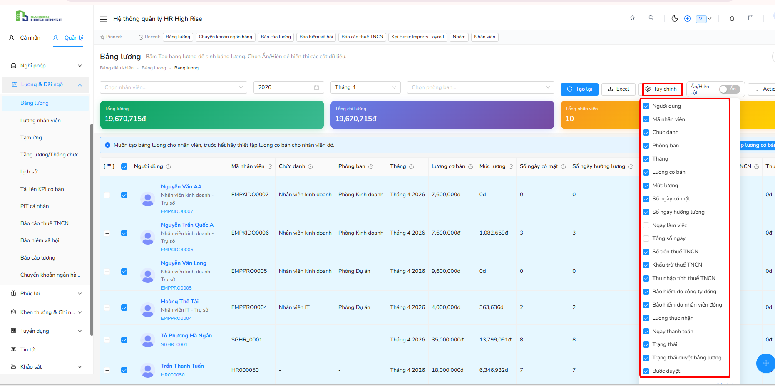Open Nguyễn Văn AA employee link

(181, 187)
